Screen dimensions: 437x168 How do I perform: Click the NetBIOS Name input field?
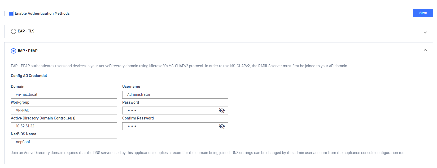64,142
